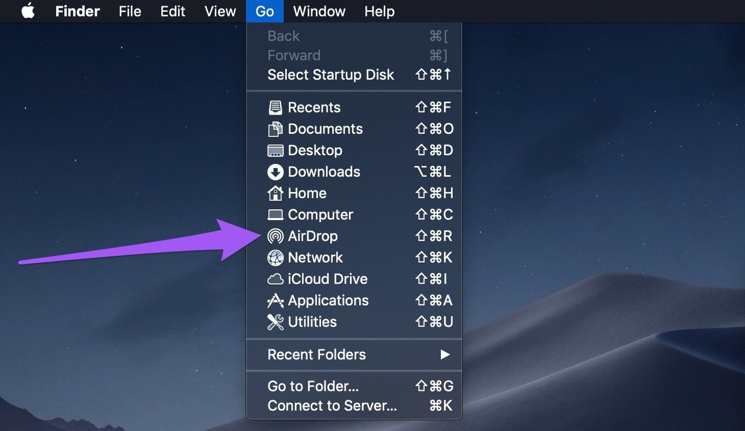This screenshot has height=431, width=745.
Task: Choose Go to Folder…
Action: [x=354, y=386]
